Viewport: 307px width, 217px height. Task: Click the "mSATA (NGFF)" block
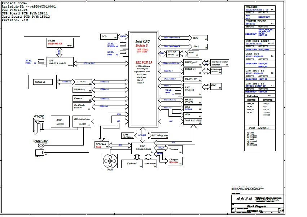click(x=193, y=101)
